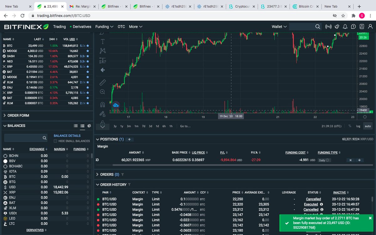Select the prediction and measurement tool

click(x=102, y=60)
